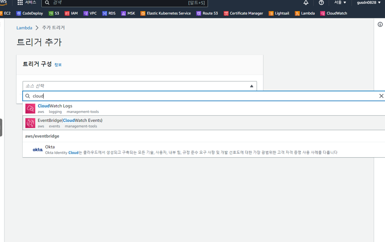
Task: Open the Route 53 shortcut
Action: click(x=207, y=13)
